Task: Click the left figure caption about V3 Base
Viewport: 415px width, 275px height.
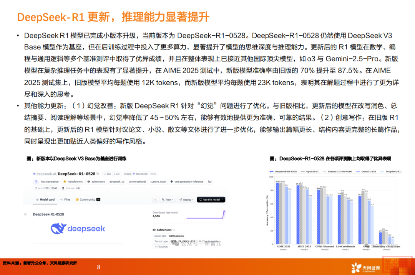Action: [76, 158]
